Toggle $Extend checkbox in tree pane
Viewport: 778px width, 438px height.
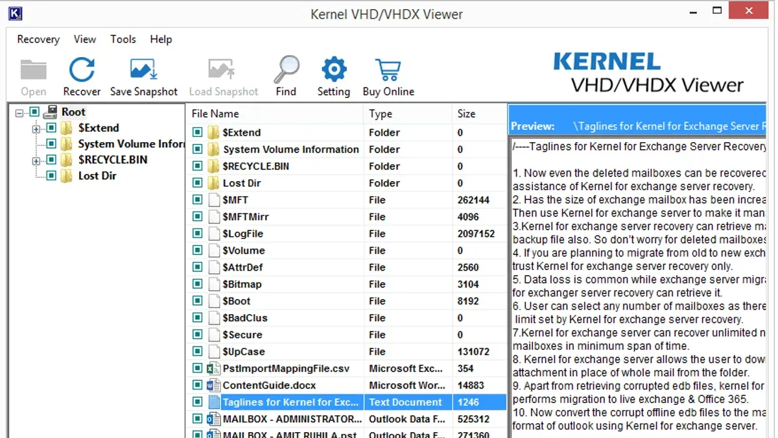(51, 128)
